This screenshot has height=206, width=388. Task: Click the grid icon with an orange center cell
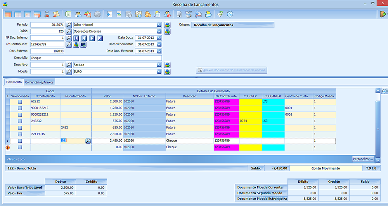point(28,14)
